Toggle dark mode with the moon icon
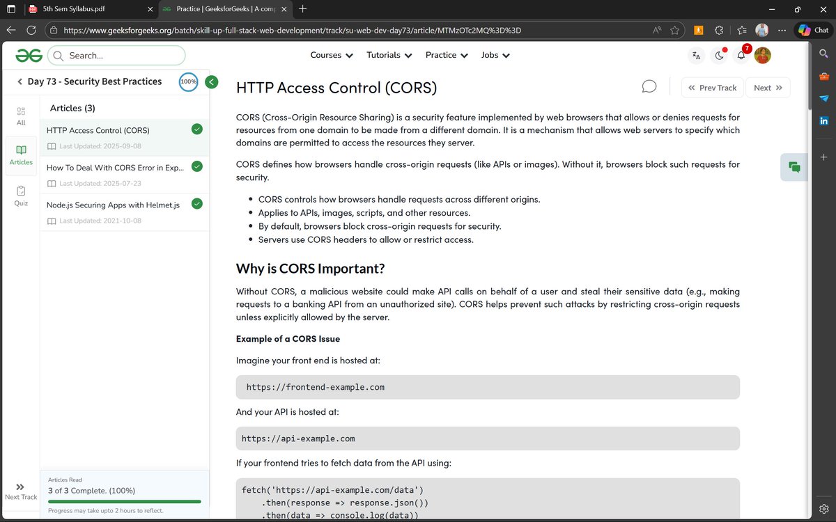Screen dimensions: 836x522 coord(718,55)
